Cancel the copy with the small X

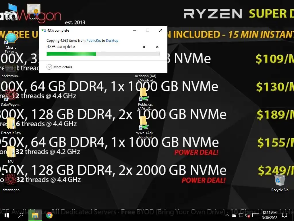click(157, 47)
